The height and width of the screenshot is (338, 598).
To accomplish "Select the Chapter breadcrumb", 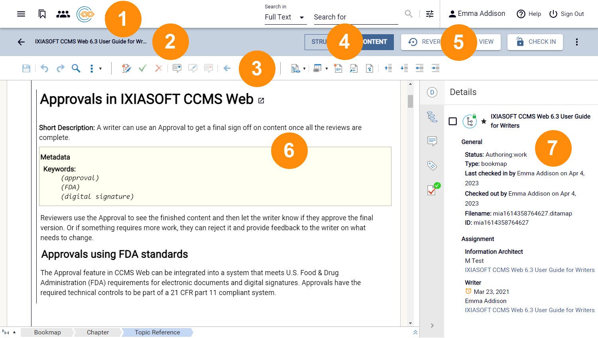I will coord(98,332).
